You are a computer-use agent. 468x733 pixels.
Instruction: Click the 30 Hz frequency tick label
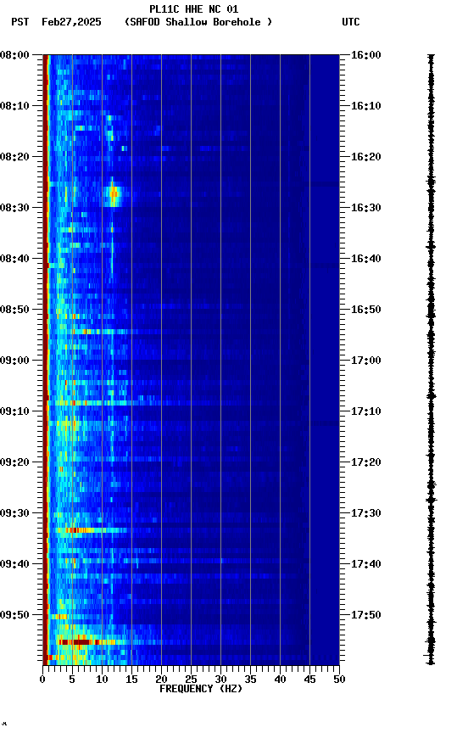click(x=221, y=680)
